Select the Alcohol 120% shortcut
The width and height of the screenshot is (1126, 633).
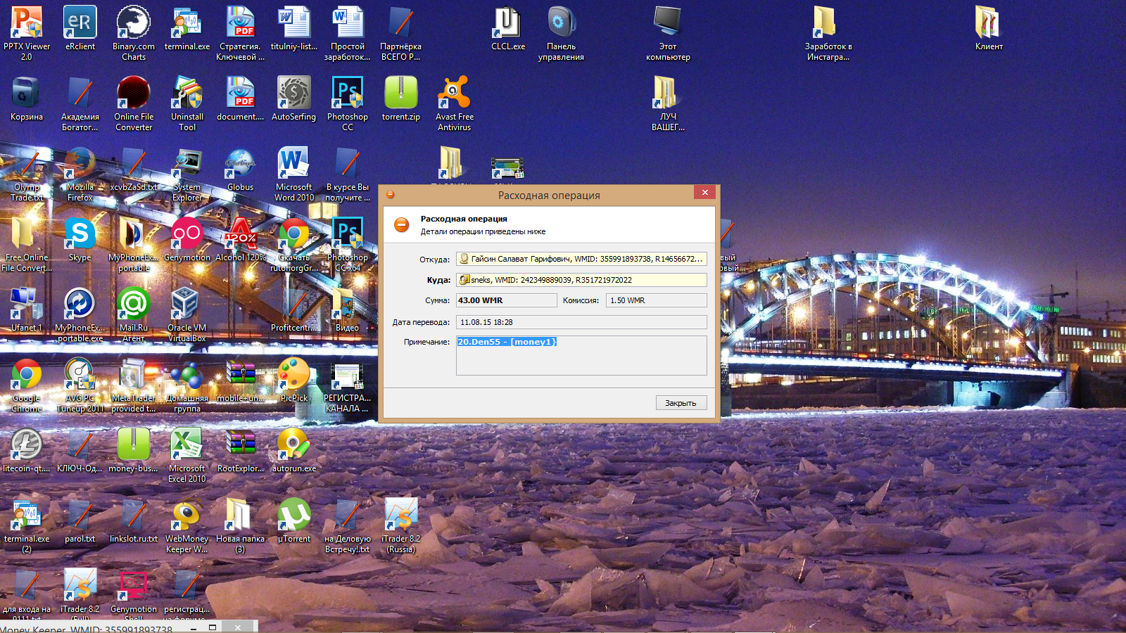click(241, 239)
